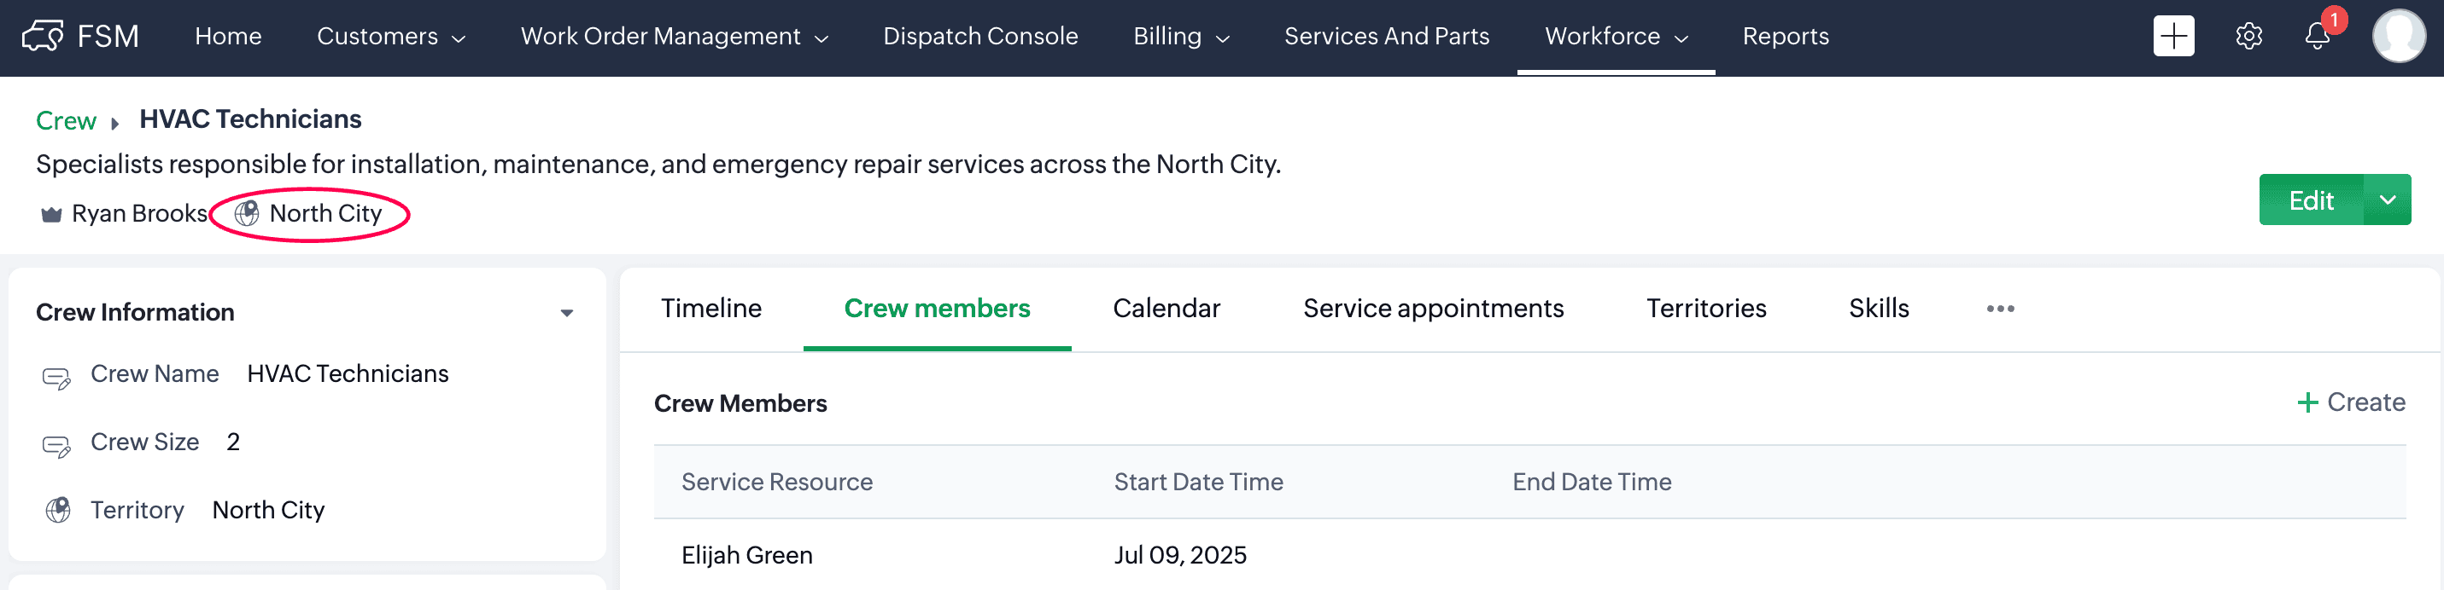Open settings gear icon
Image resolution: width=2444 pixels, height=590 pixels.
2248,36
